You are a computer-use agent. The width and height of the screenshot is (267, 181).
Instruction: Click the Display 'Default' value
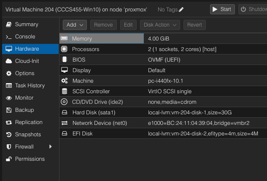(x=156, y=70)
